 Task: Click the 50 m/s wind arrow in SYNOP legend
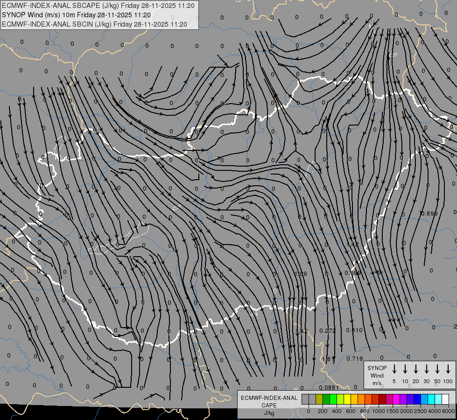coord(437,369)
